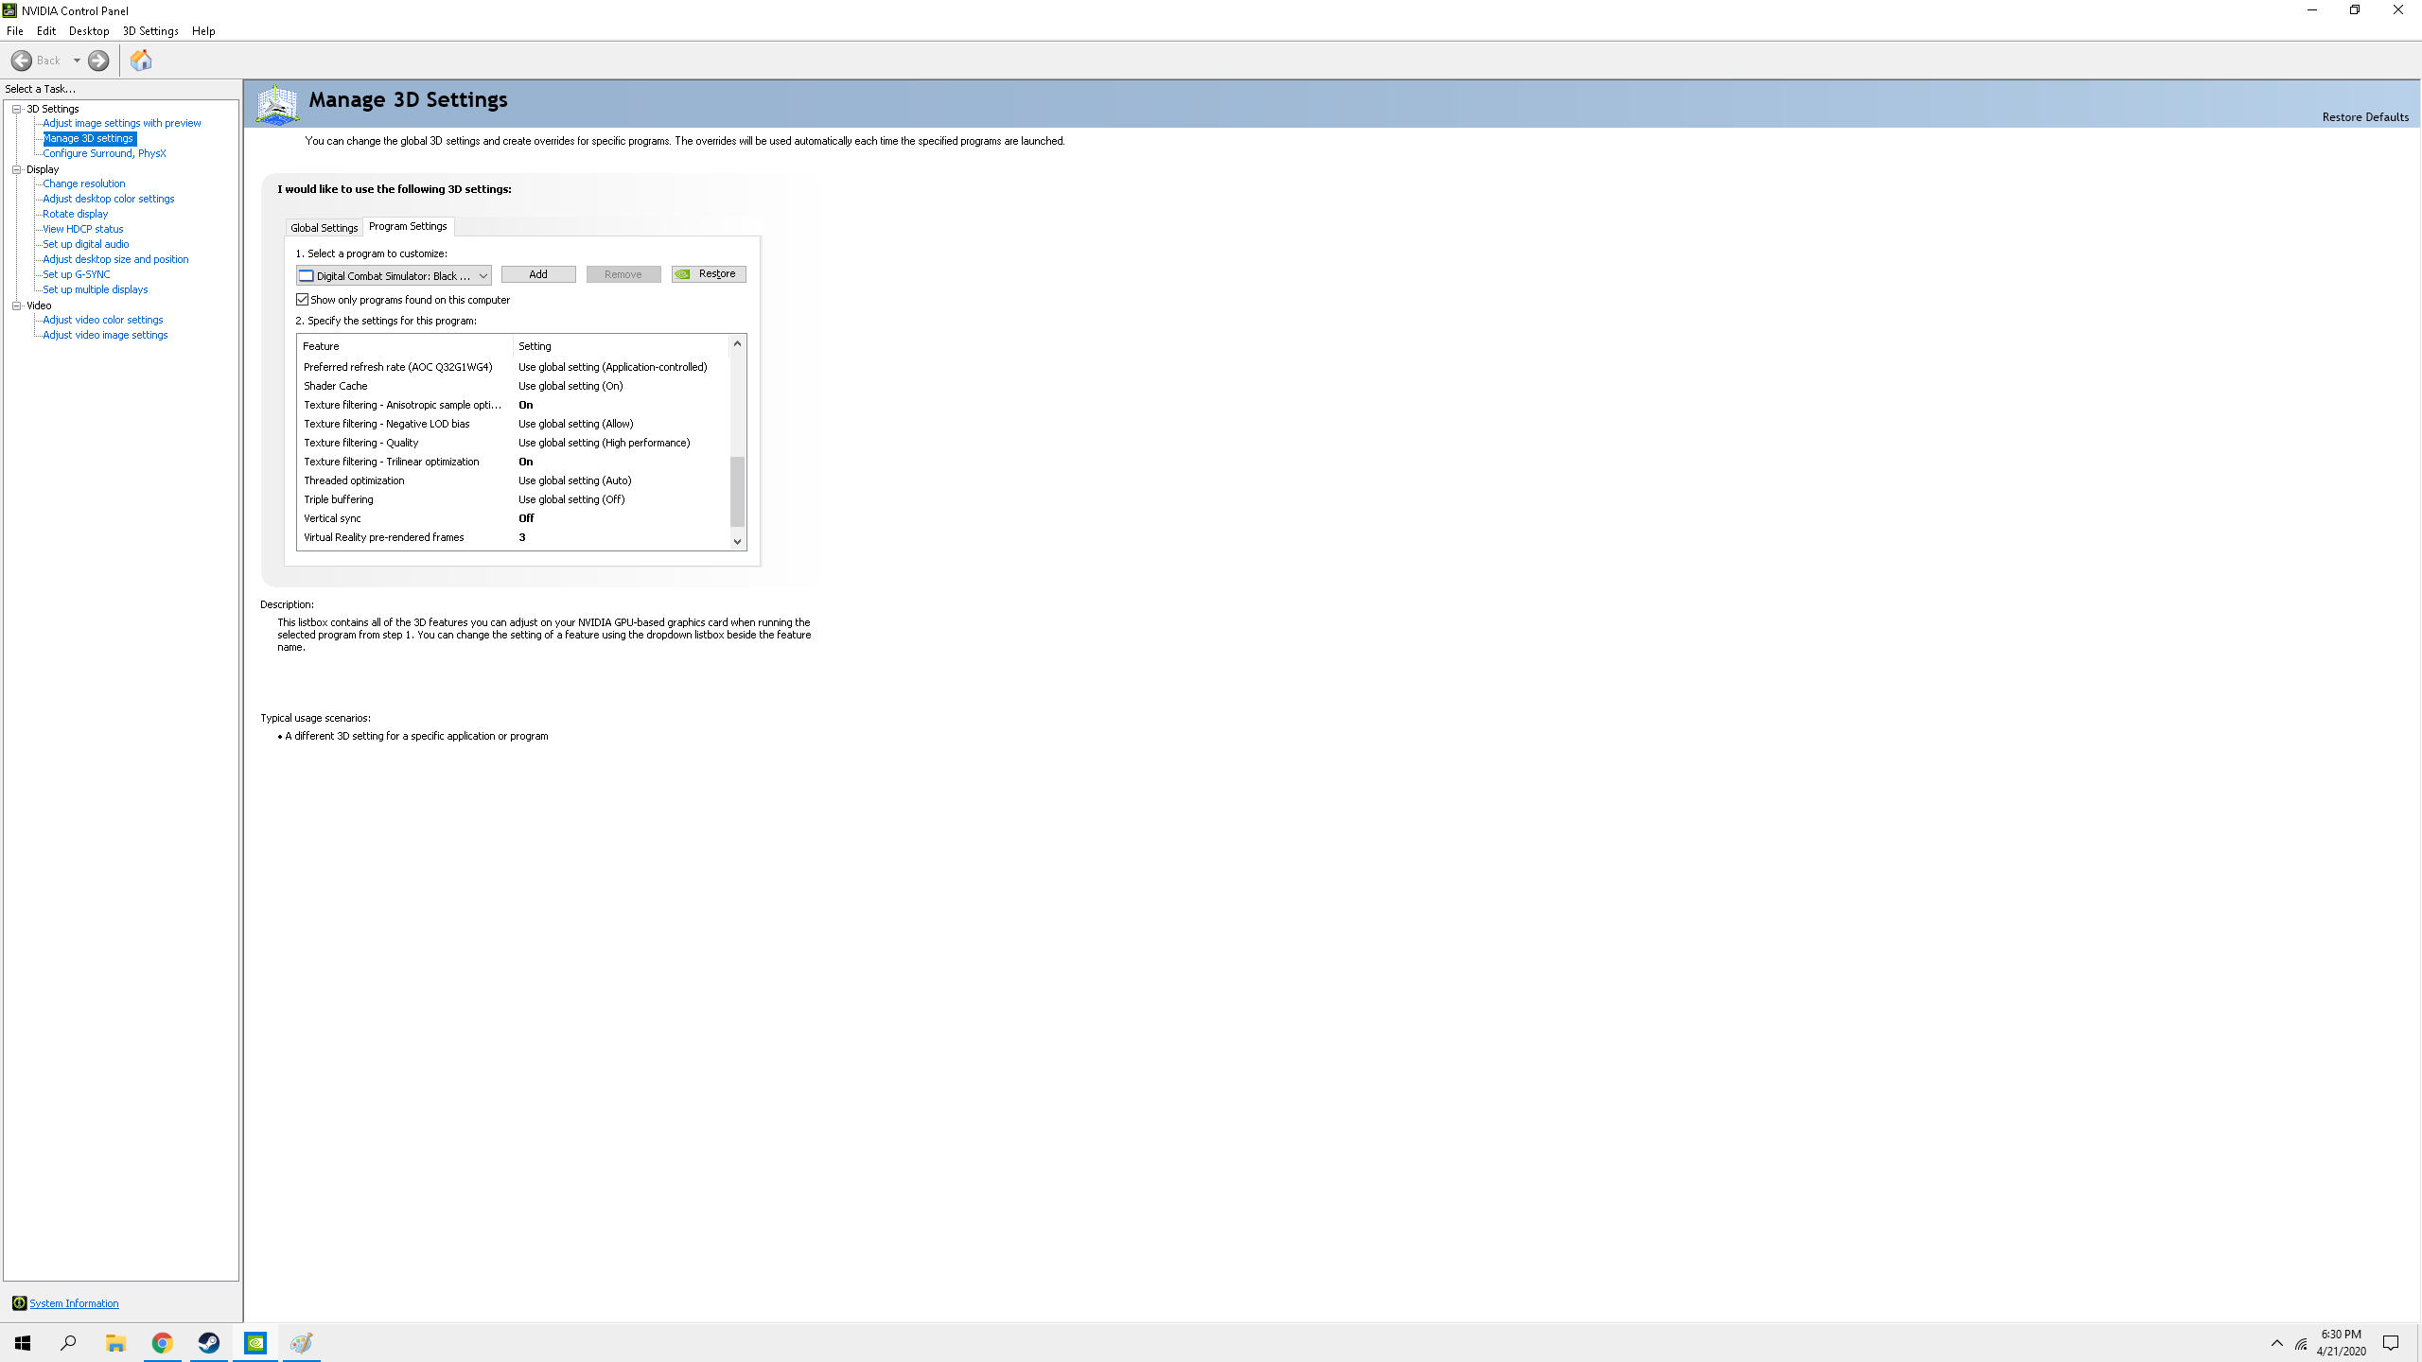Select Threaded optimization setting row

coord(514,480)
